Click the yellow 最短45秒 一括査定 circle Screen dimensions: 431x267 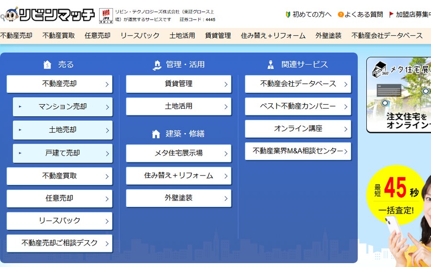point(396,195)
